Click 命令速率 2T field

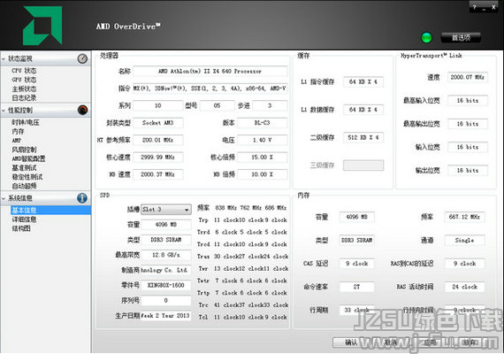point(357,287)
